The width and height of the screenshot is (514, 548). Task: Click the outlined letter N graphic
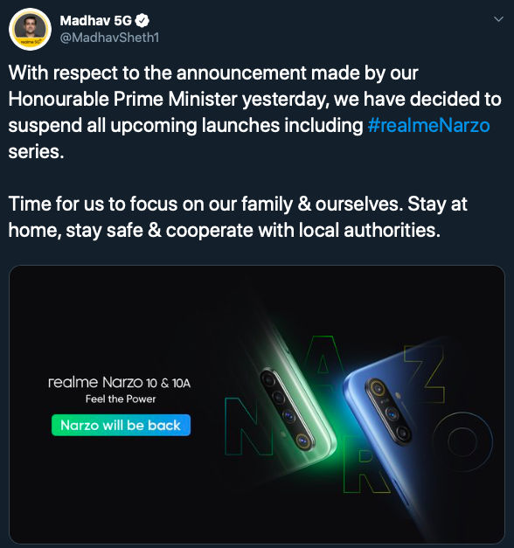248,426
